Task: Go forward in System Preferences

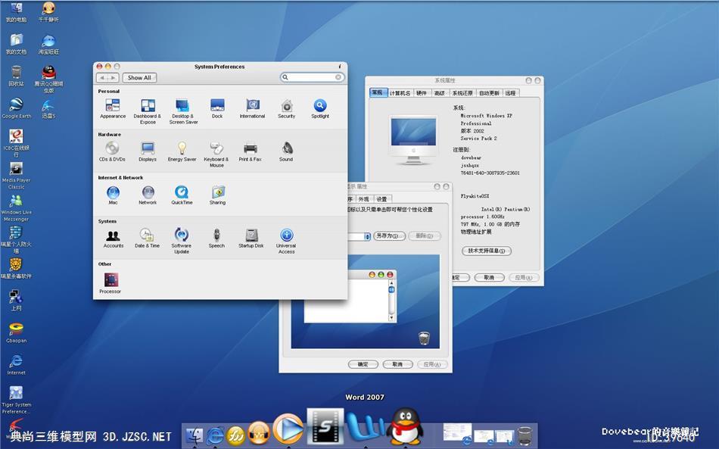Action: coord(114,78)
